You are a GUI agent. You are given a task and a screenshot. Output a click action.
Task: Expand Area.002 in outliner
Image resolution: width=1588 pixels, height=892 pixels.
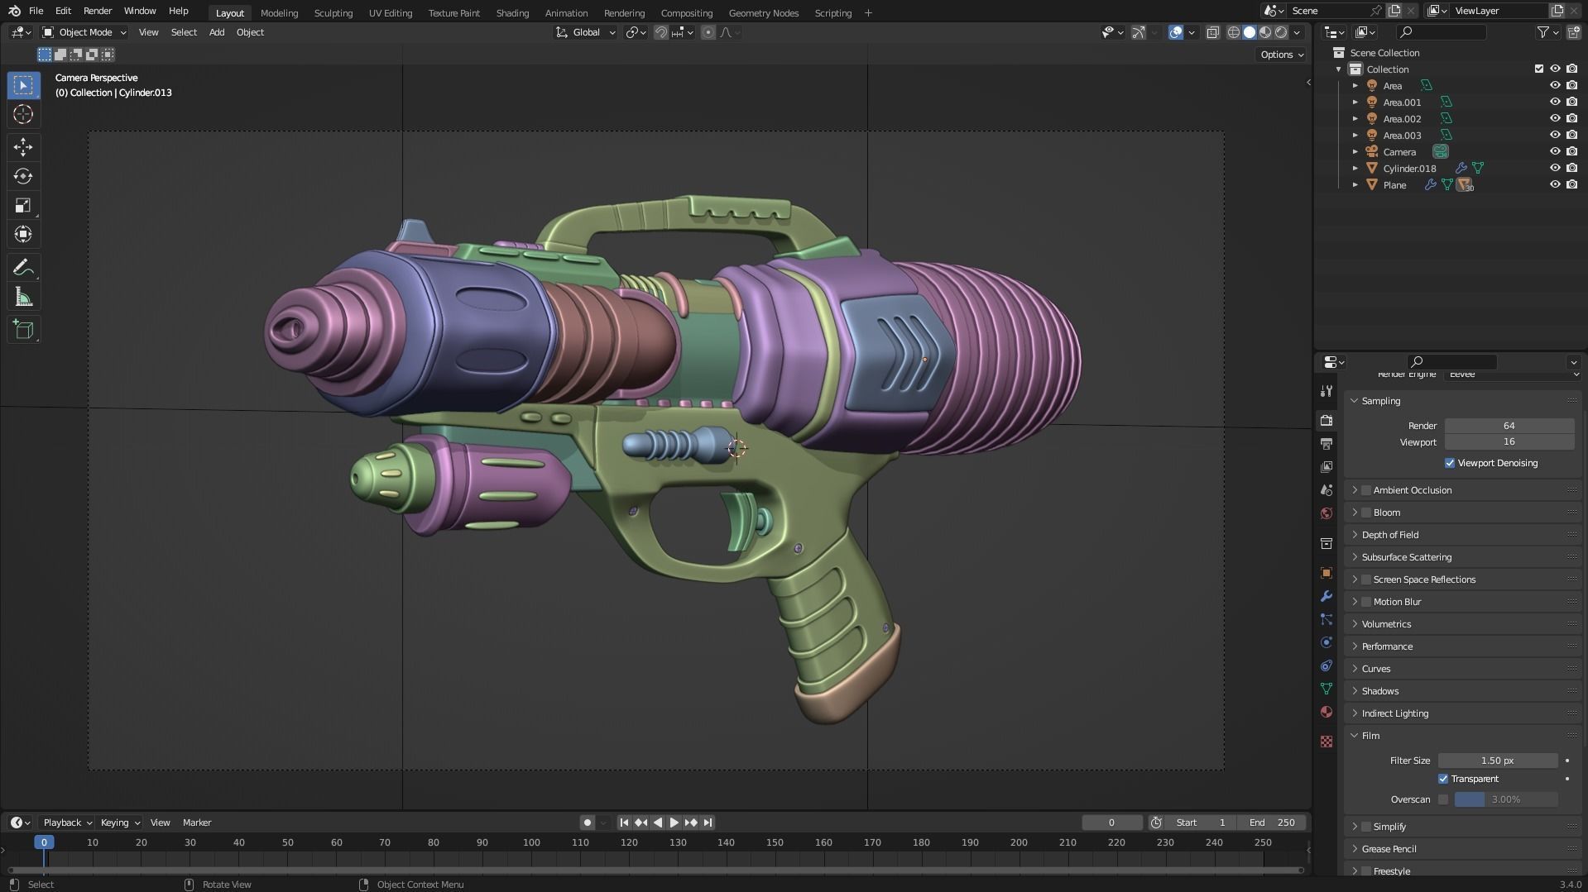(1355, 118)
